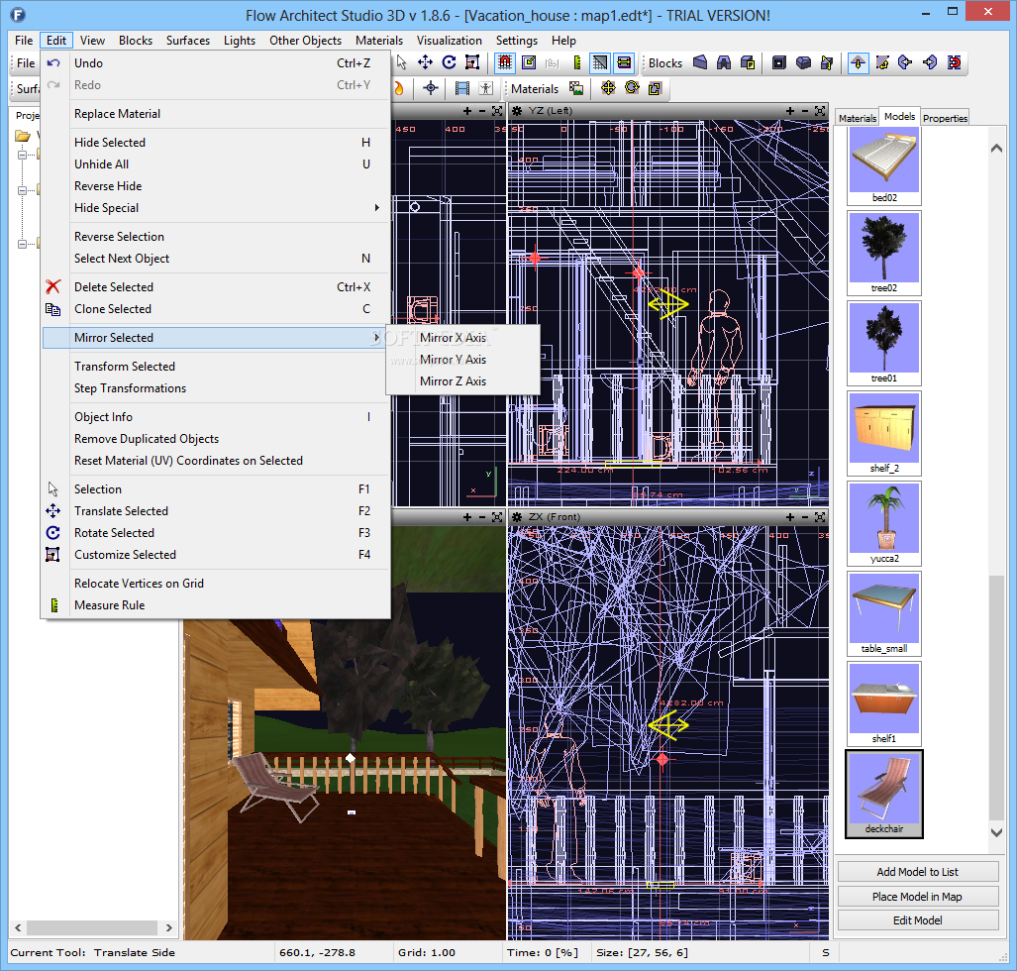The height and width of the screenshot is (971, 1017).
Task: Click the green Measure Rule toolbar icon
Action: [x=576, y=62]
